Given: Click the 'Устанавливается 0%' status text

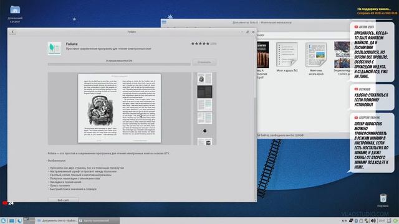Looking at the screenshot, I should pos(119,61).
